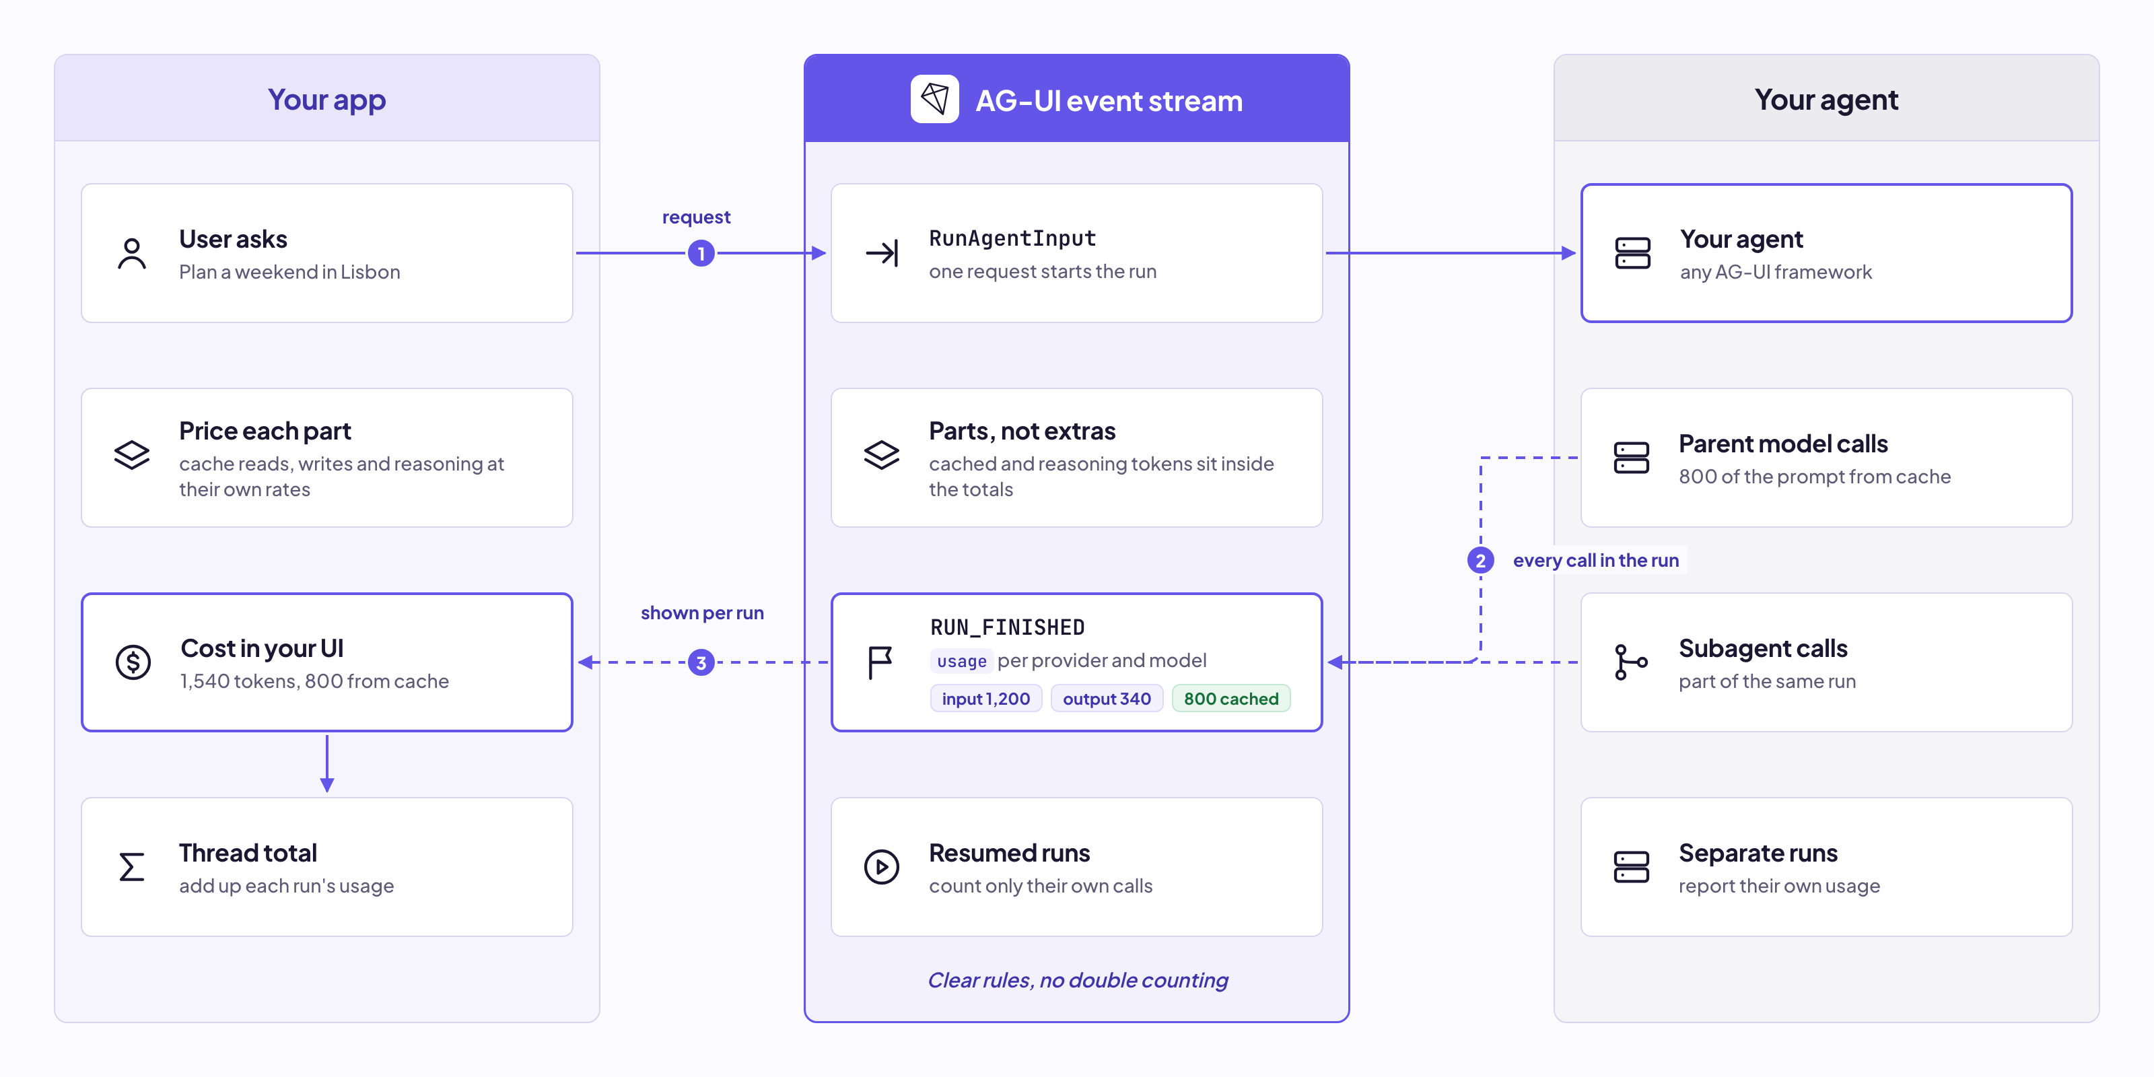Click the "input 1,200" pill
Viewport: 2154px width, 1077px height.
click(x=986, y=698)
